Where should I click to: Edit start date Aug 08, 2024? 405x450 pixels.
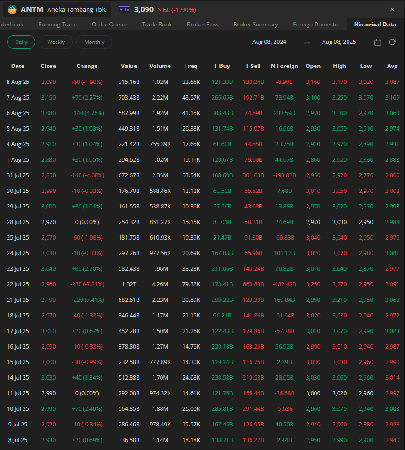pos(269,42)
